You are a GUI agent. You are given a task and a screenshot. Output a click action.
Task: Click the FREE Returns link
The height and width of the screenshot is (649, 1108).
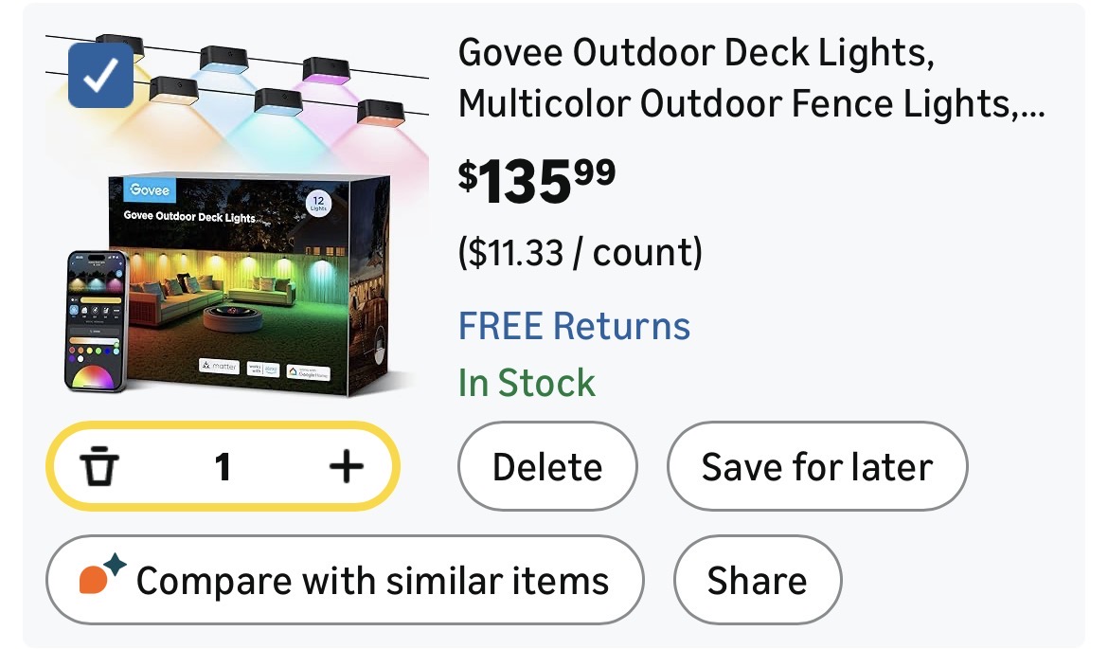tap(574, 326)
